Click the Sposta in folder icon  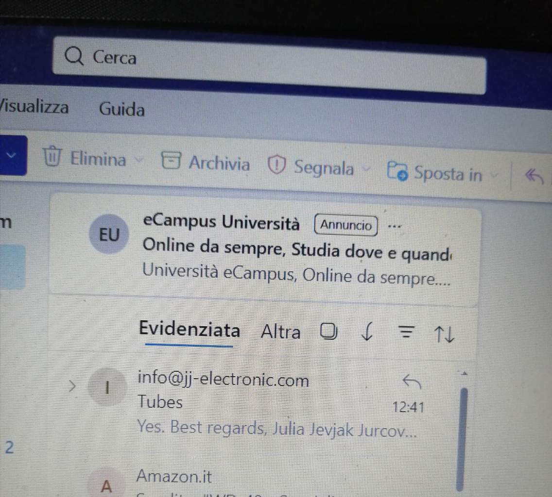coord(397,171)
